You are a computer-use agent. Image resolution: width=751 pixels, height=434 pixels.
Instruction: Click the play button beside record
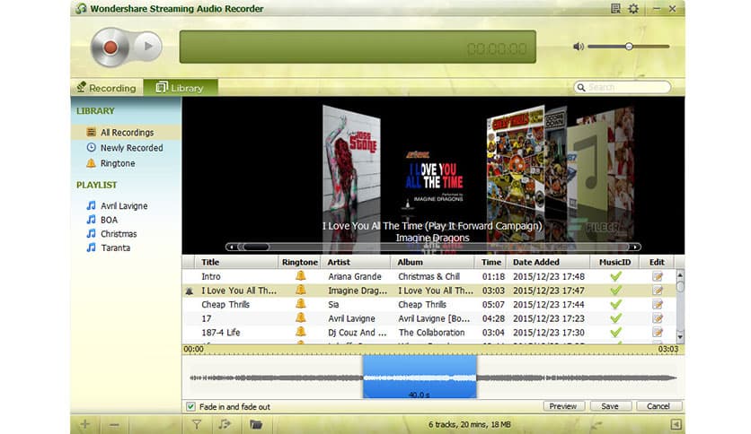[148, 47]
